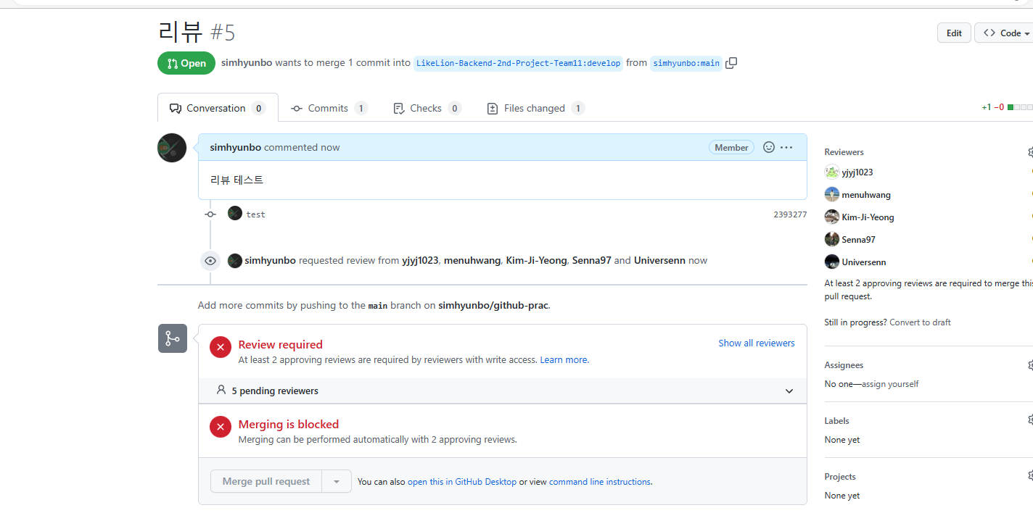Switch to the Commits tab
Image resolution: width=1033 pixels, height=513 pixels.
(329, 108)
